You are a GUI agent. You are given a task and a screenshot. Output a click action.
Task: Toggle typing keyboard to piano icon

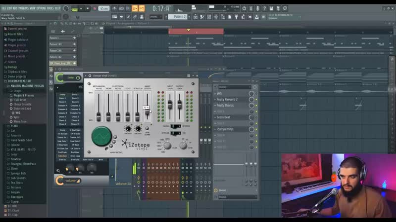pos(114,17)
